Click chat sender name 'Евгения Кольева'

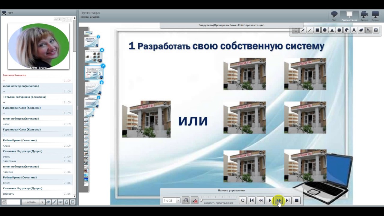click(x=14, y=75)
